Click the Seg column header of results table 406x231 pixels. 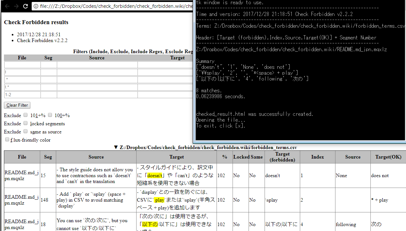48,157
